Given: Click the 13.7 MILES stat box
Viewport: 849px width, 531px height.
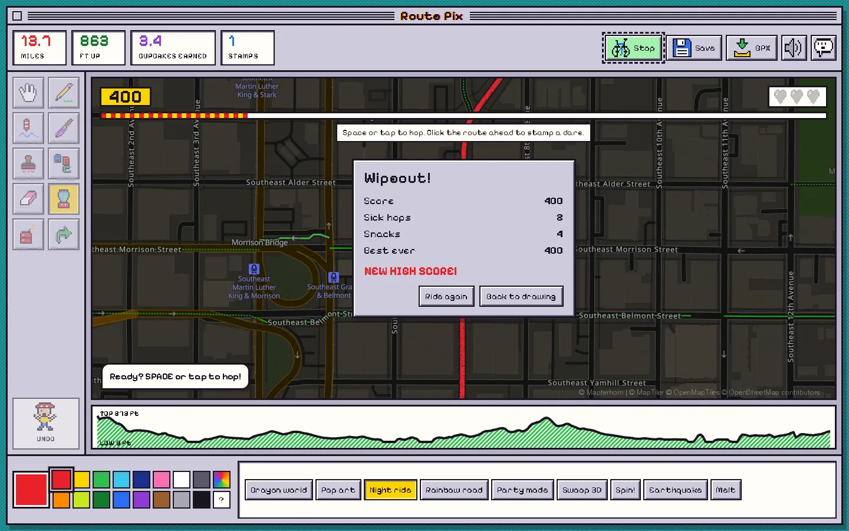Looking at the screenshot, I should click(40, 48).
